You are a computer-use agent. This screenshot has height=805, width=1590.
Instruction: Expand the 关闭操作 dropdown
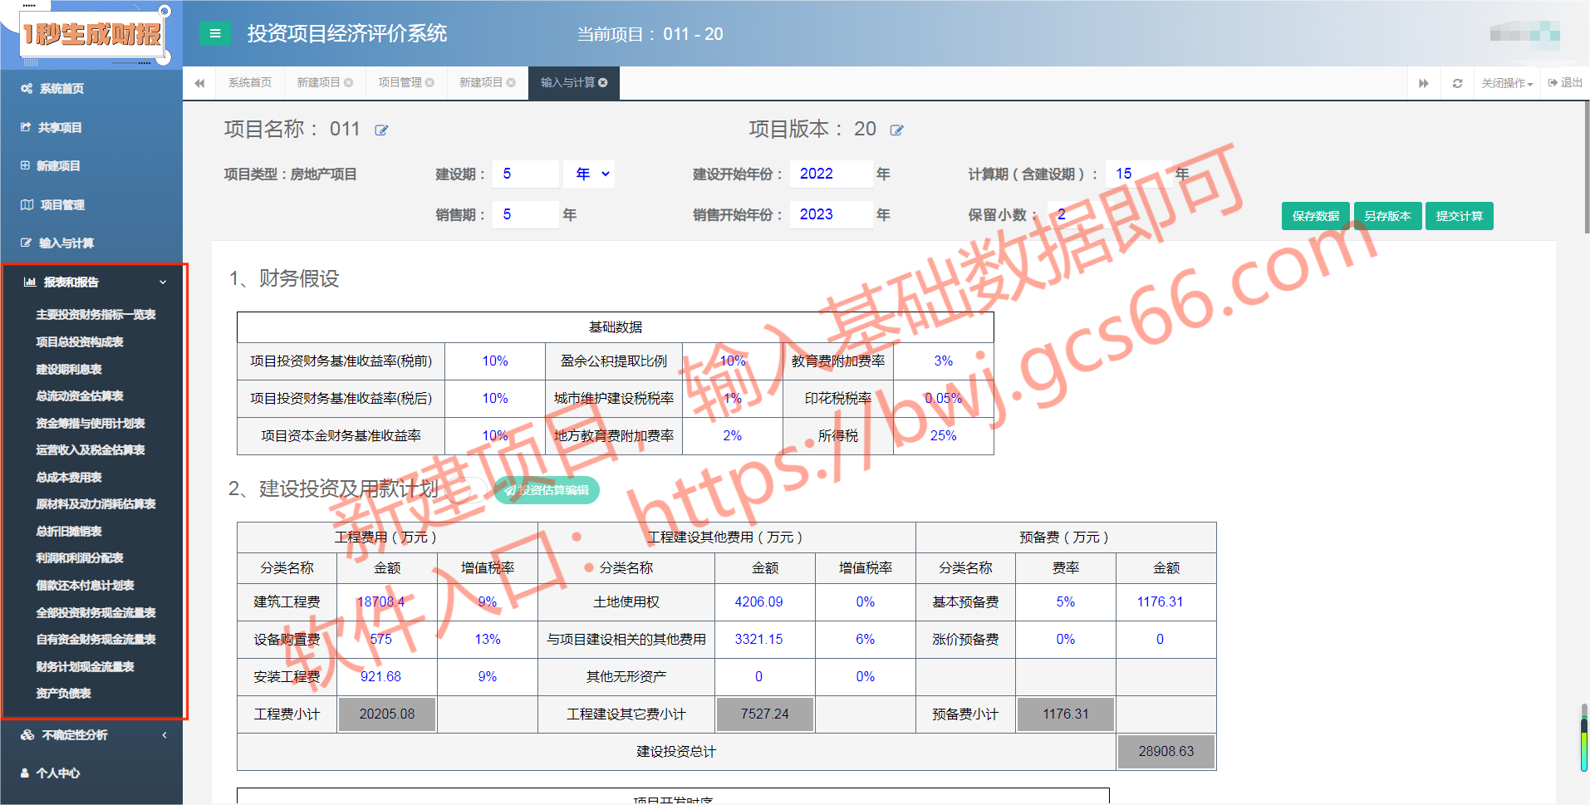pyautogui.click(x=1507, y=82)
